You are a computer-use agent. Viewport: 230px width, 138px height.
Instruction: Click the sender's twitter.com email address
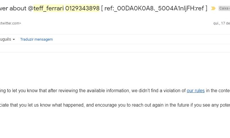coord(10,23)
